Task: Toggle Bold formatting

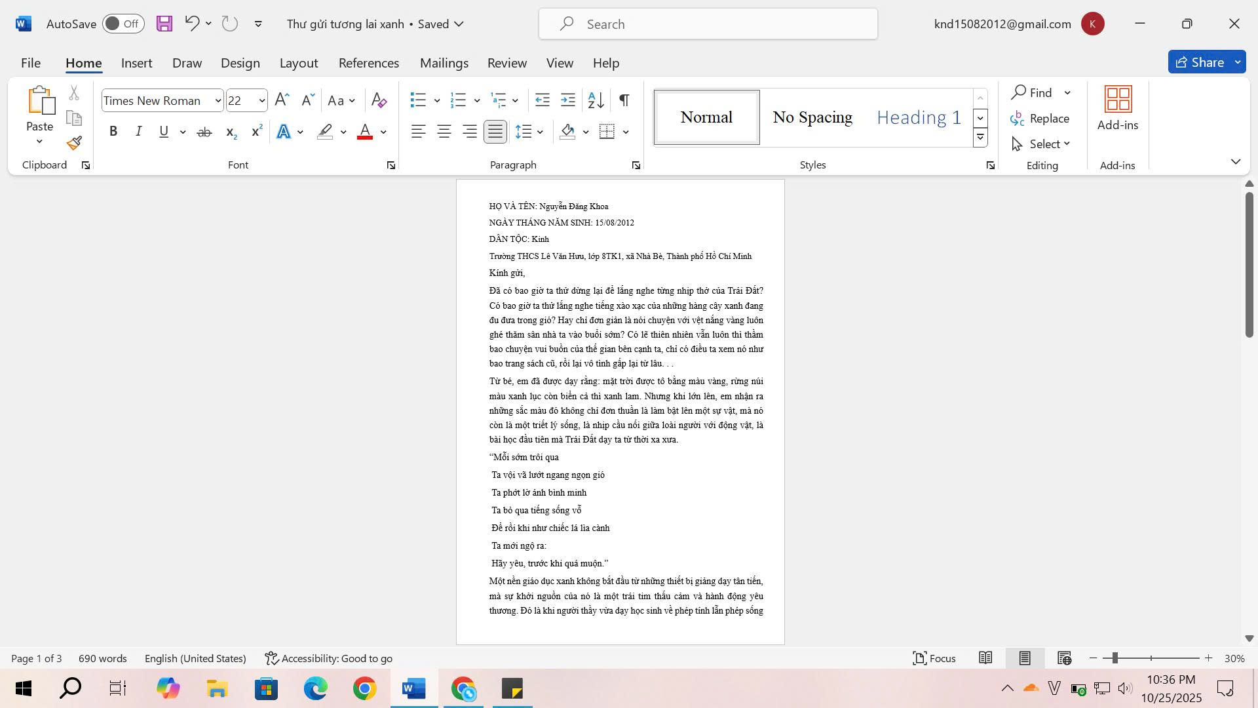Action: pyautogui.click(x=113, y=132)
